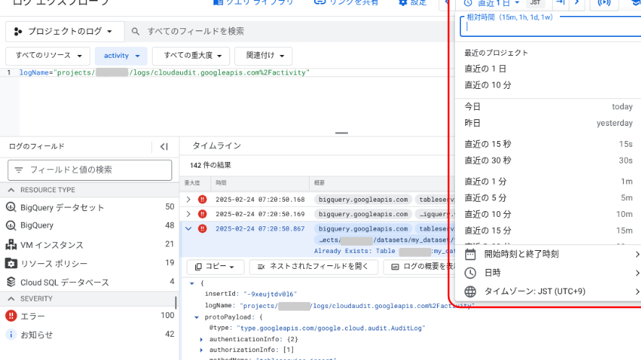Open the コピー button menu

coord(215,267)
